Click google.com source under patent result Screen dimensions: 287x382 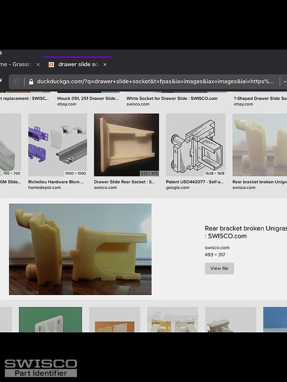[x=177, y=188]
